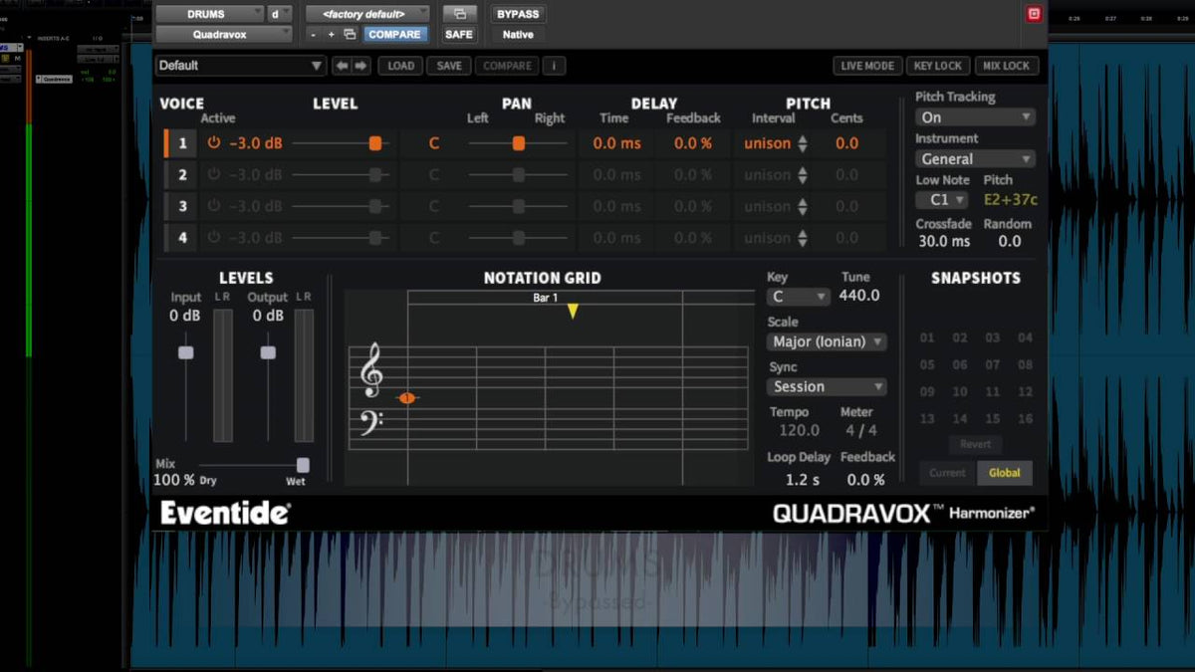Click the Crossfade 30.0 ms value
Viewport: 1195px width, 672px height.
pos(943,241)
